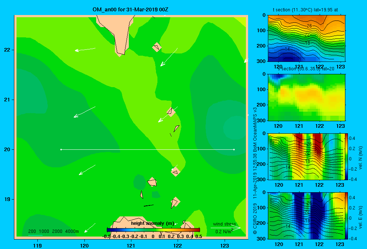This screenshot has width=367, height=249.
Task: Click the 'vel. N (m/s)' axis label
Action: click(x=360, y=158)
